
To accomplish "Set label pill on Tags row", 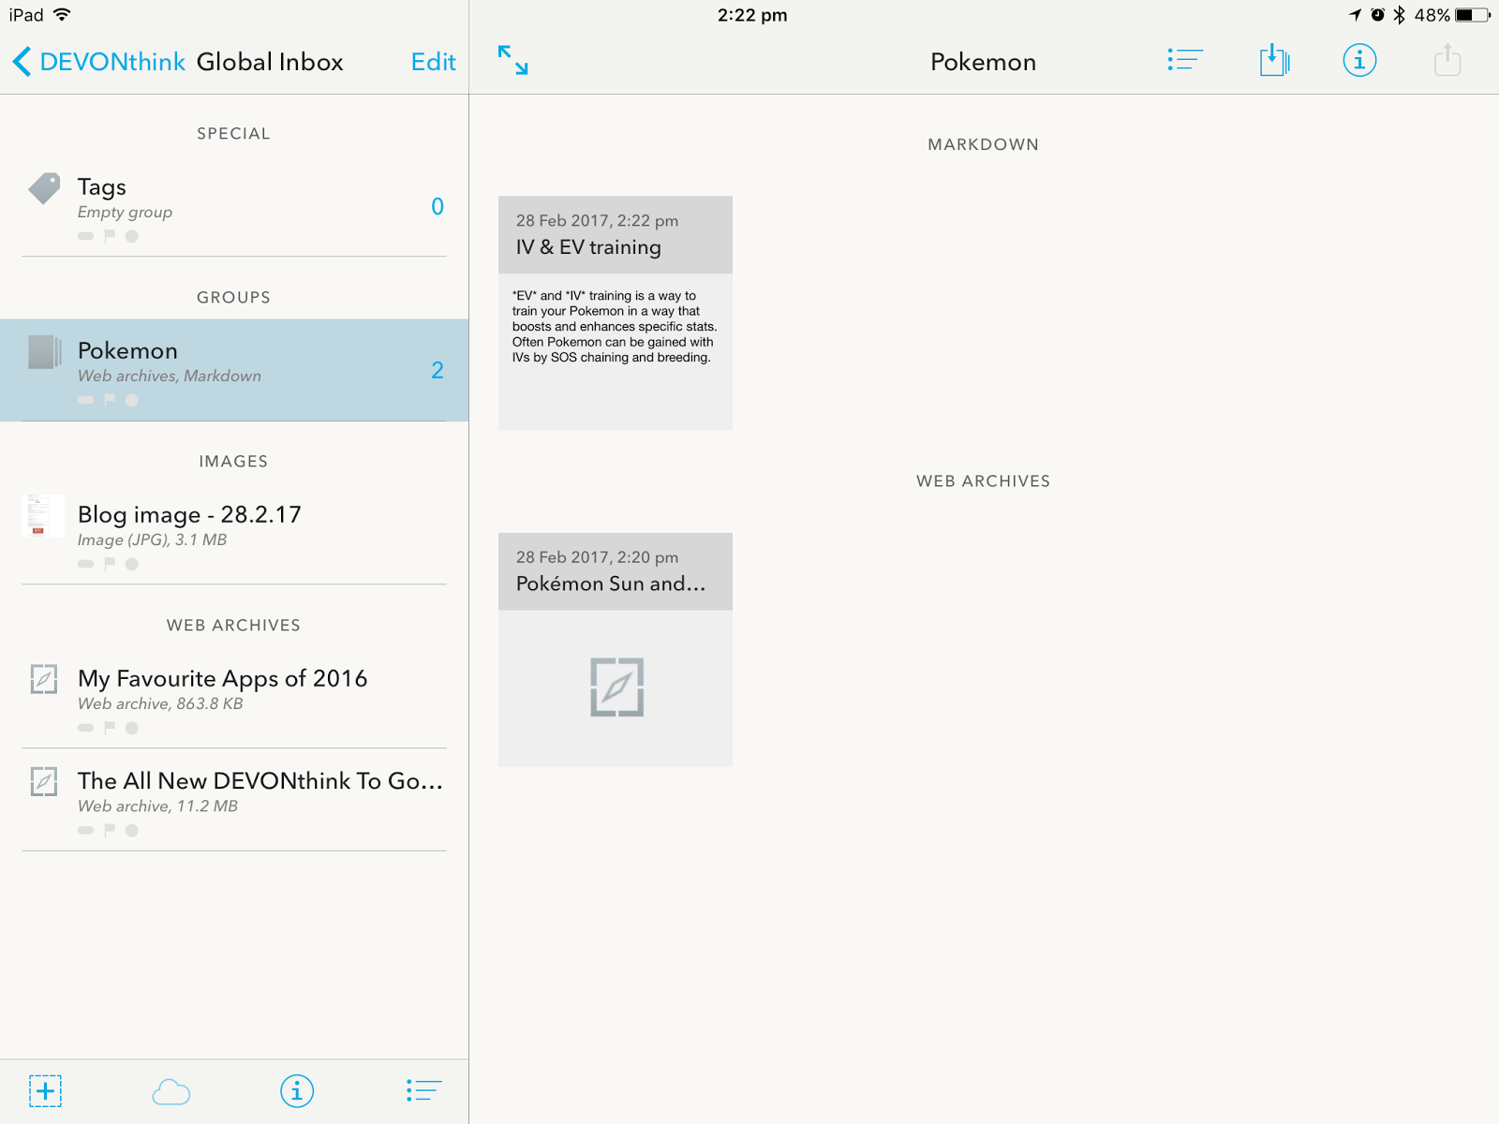I will [x=85, y=236].
